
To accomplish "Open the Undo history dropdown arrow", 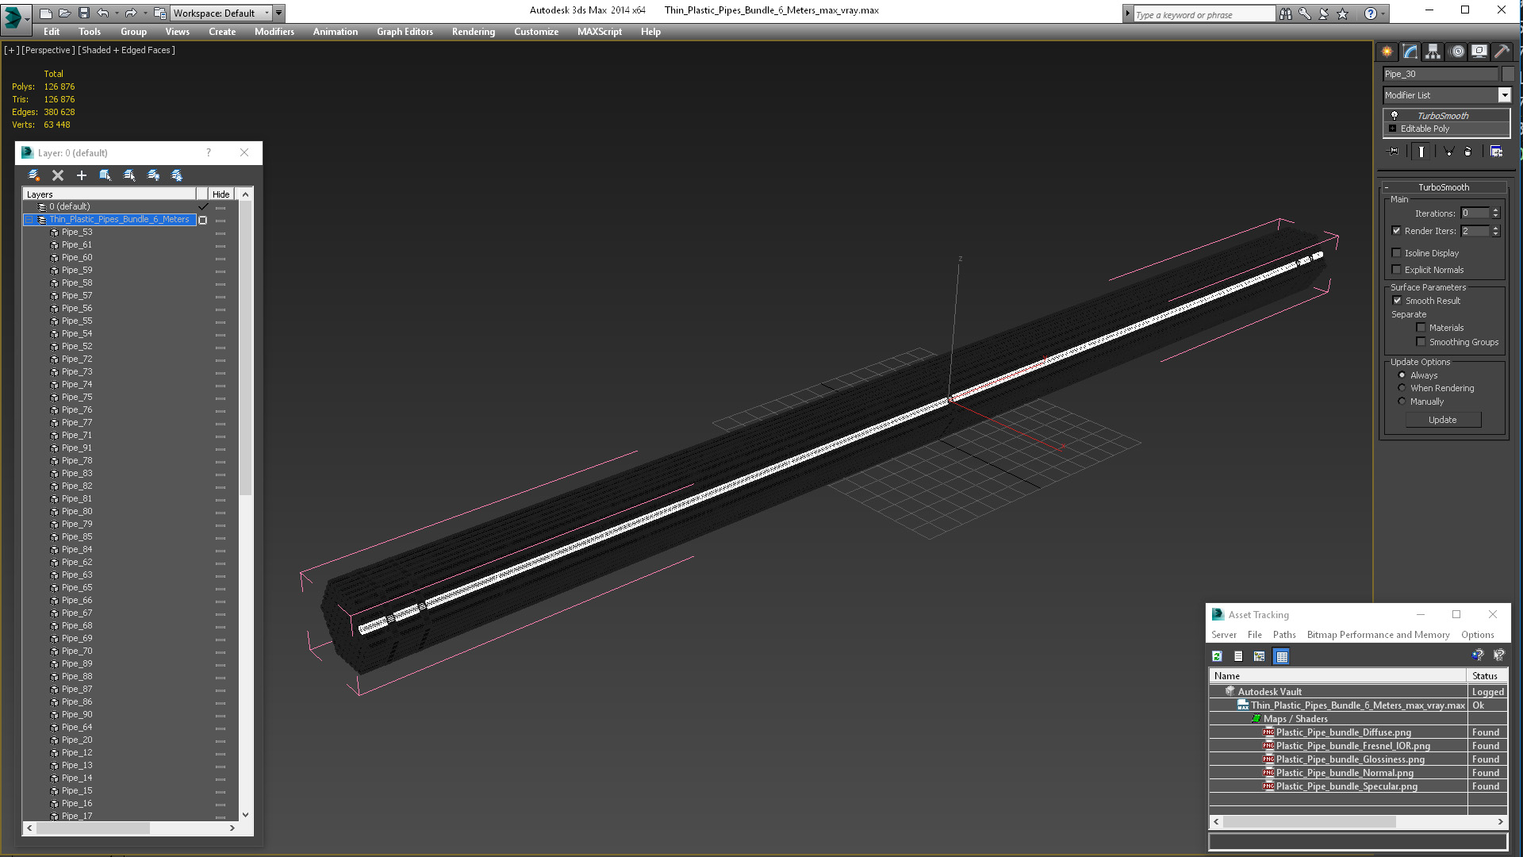I will [116, 13].
